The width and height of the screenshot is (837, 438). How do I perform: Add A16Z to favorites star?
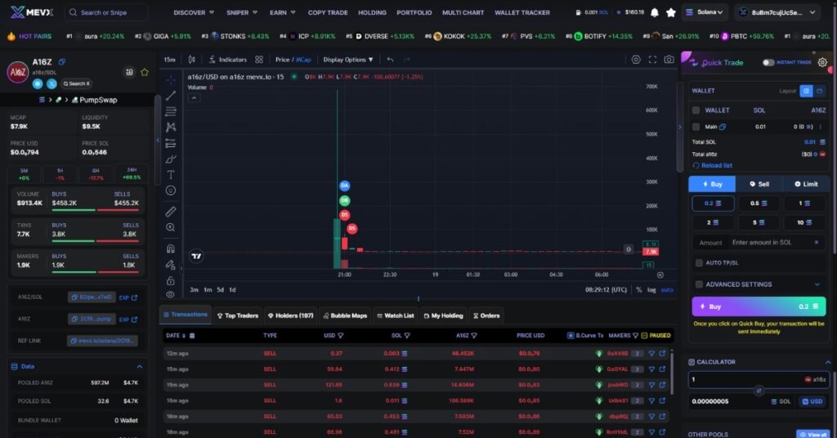pos(145,72)
